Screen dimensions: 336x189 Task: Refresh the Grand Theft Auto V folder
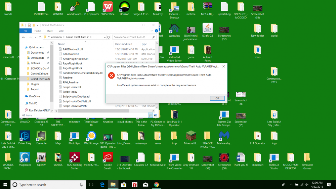click(109, 37)
